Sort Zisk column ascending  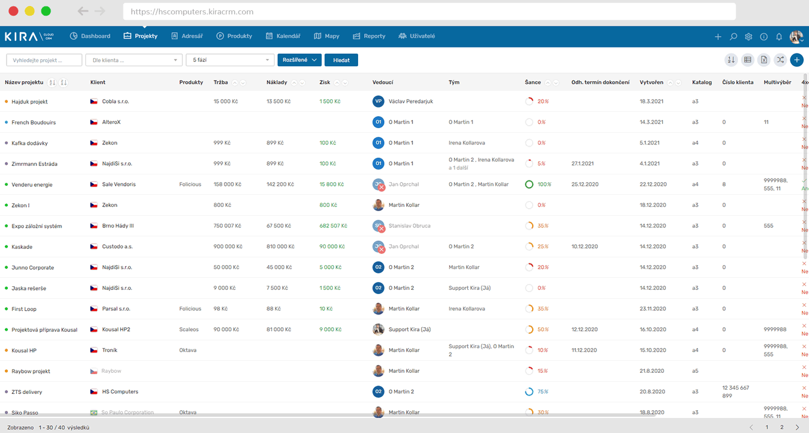[337, 82]
